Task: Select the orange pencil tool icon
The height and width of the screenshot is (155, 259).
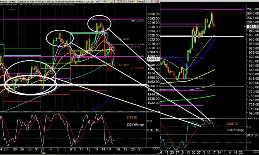Action: (107, 2)
